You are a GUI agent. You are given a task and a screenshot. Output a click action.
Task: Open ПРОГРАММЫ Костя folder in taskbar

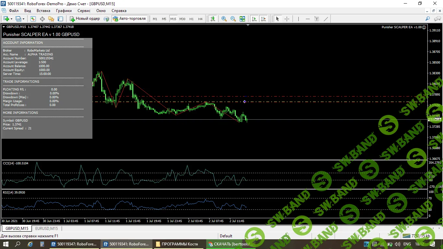click(x=179, y=244)
